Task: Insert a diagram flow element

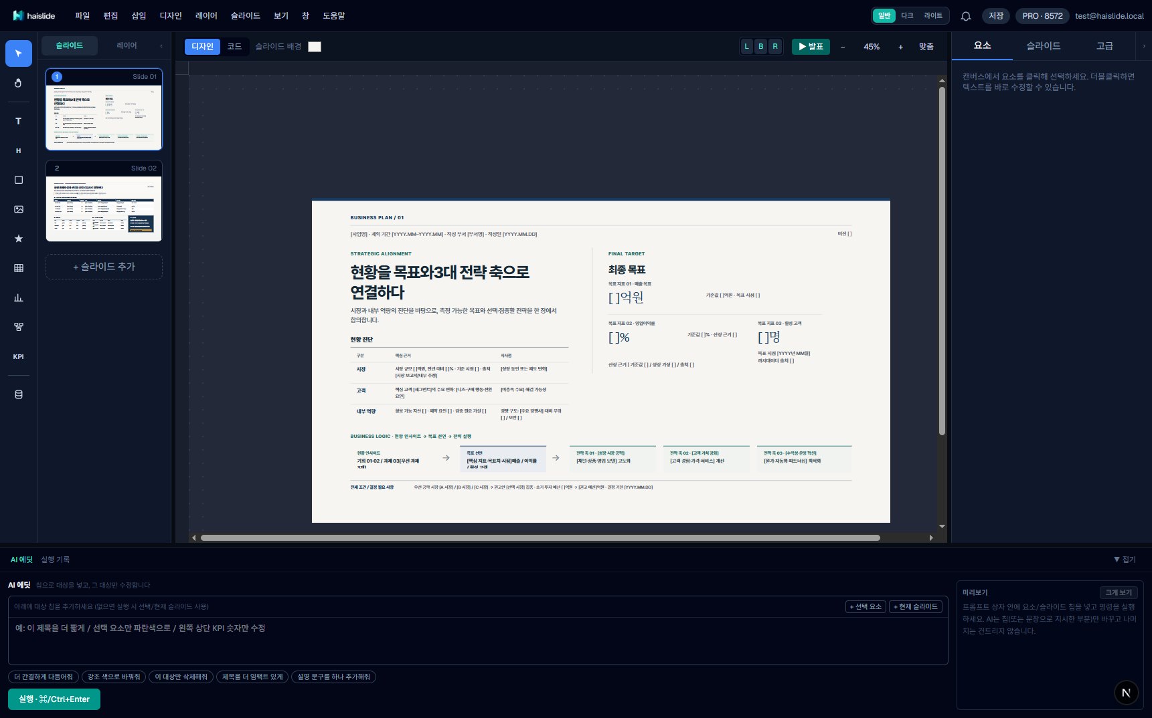Action: pyautogui.click(x=19, y=327)
